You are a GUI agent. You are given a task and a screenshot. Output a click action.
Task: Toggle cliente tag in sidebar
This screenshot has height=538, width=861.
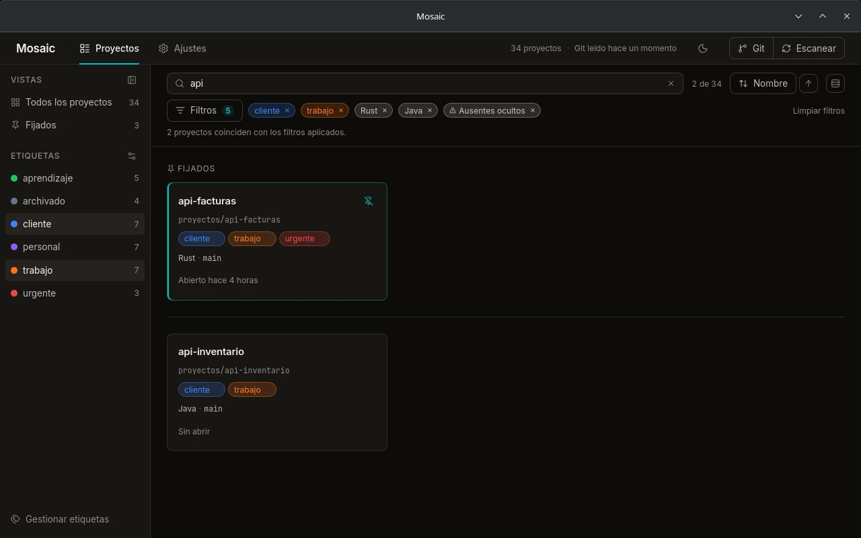point(75,224)
